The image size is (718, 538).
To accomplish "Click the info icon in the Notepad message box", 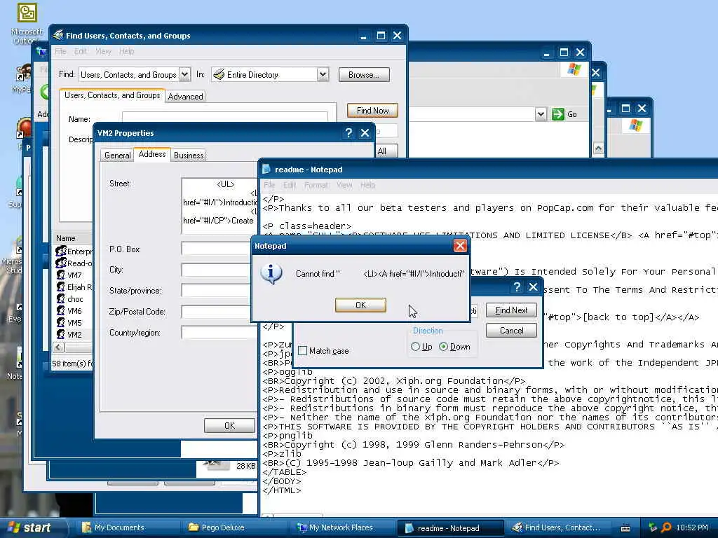I will (271, 274).
